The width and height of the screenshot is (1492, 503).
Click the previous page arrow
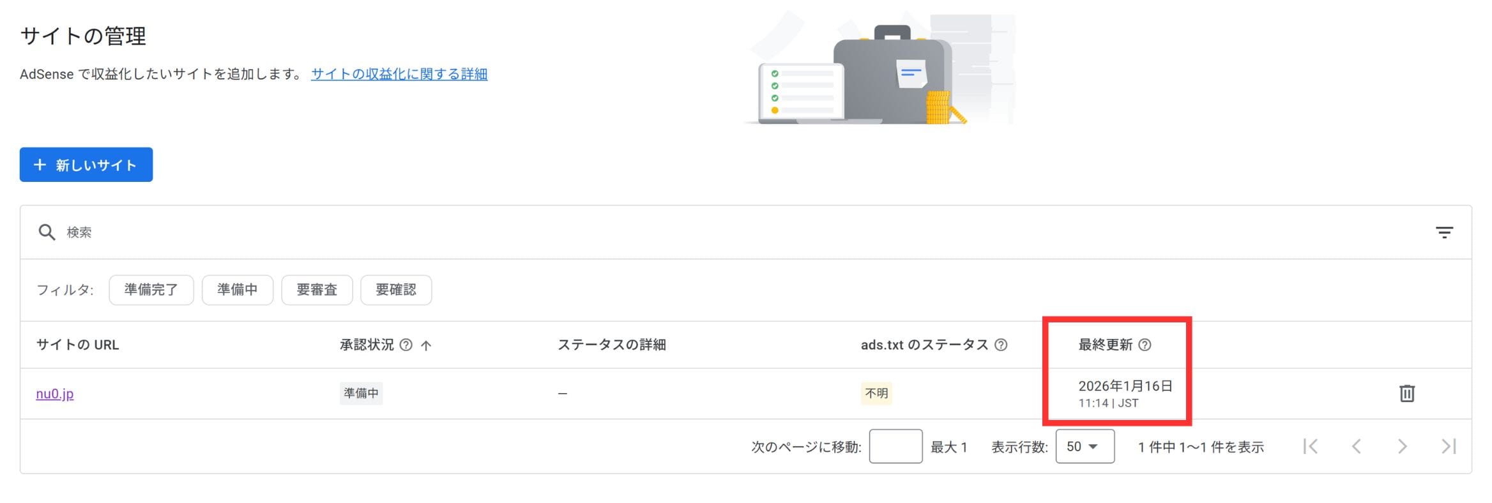[x=1357, y=447]
